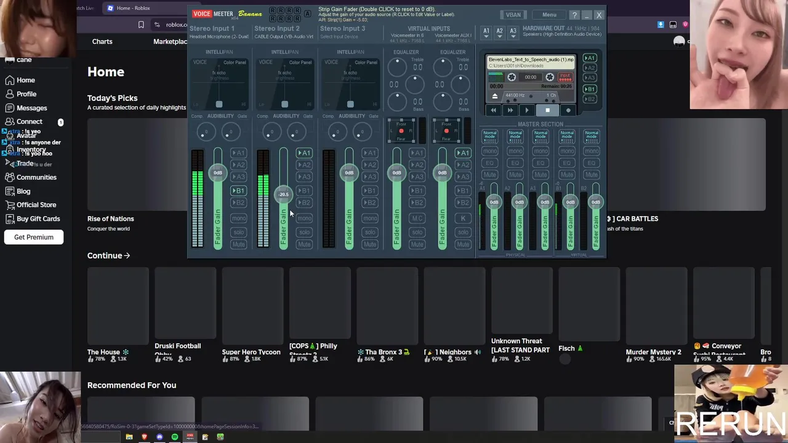Viewport: 788px width, 443px height.
Task: Click Stereo Input 1 Comp knob
Action: (206, 131)
